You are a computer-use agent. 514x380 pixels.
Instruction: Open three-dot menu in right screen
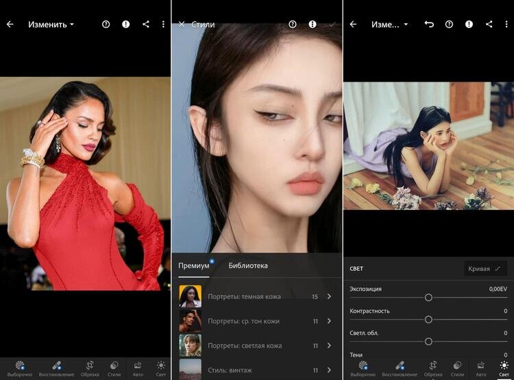(506, 24)
